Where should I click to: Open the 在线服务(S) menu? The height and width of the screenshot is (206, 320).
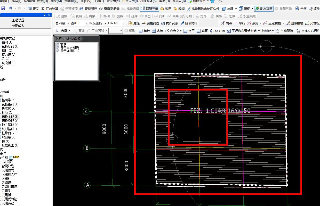coord(148,1)
